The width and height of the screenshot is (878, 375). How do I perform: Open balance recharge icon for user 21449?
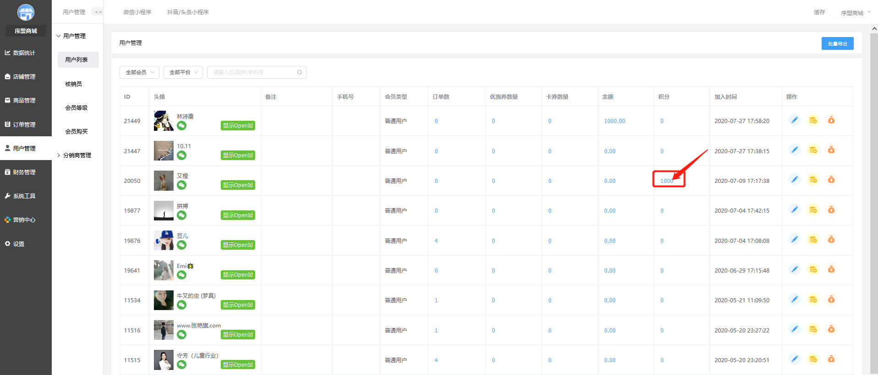(x=813, y=120)
